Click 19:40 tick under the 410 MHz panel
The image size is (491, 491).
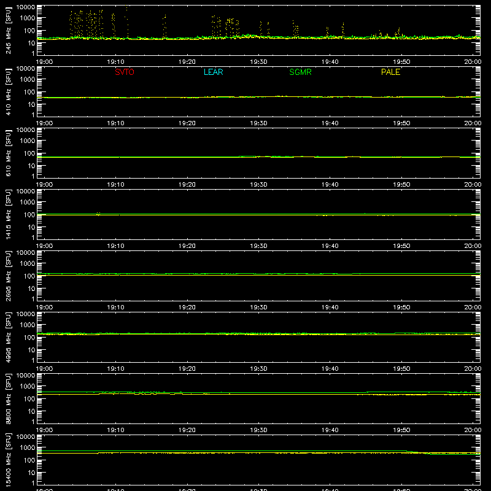[x=330, y=123]
